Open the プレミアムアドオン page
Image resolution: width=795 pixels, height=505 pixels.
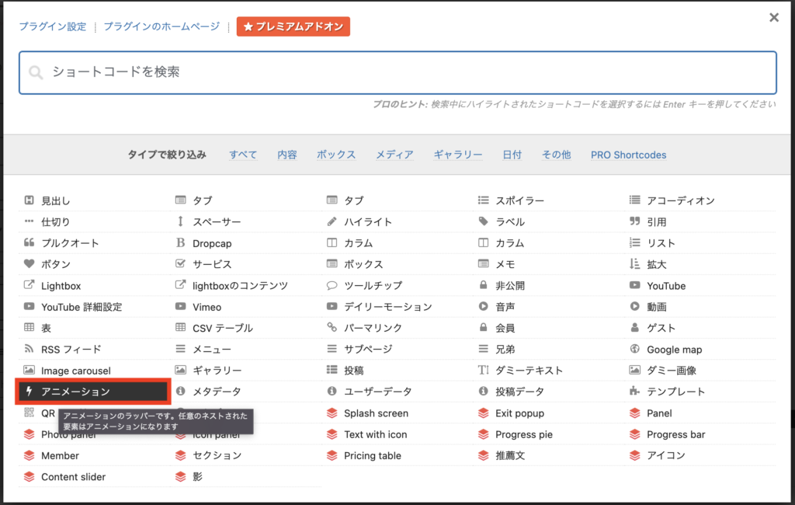coord(293,26)
